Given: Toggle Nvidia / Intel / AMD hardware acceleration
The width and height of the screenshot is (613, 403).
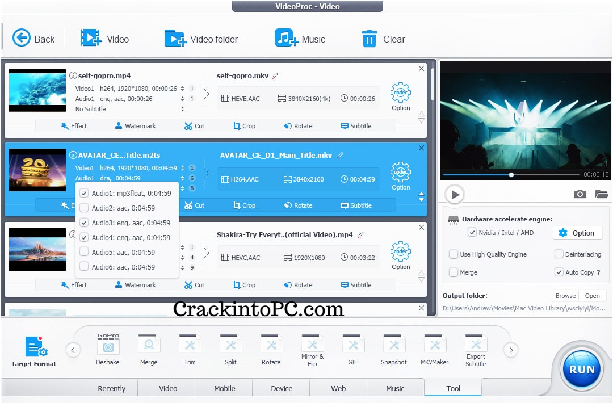Looking at the screenshot, I should click(472, 233).
